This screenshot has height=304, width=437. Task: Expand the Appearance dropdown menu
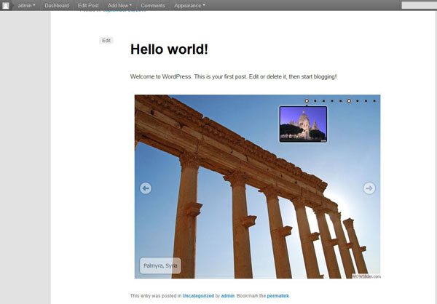coord(189,6)
